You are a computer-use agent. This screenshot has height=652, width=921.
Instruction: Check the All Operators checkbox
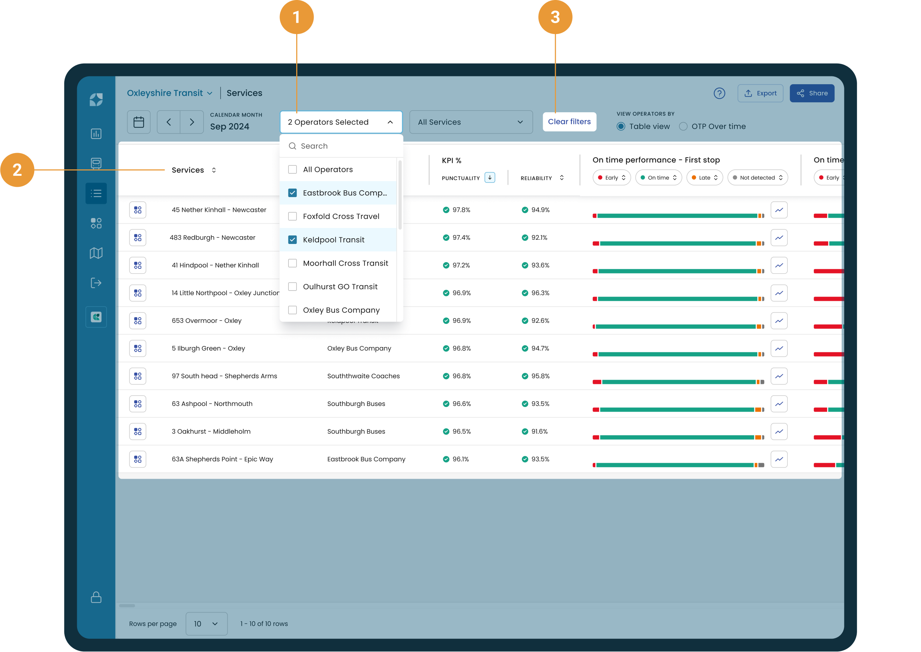[292, 169]
